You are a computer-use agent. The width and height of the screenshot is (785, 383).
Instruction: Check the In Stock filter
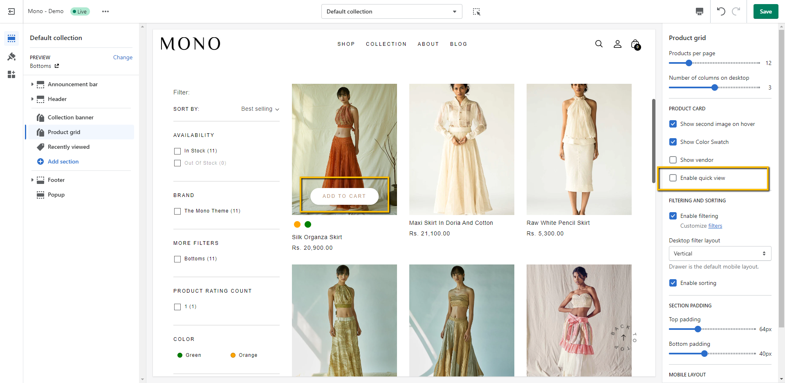[177, 151]
